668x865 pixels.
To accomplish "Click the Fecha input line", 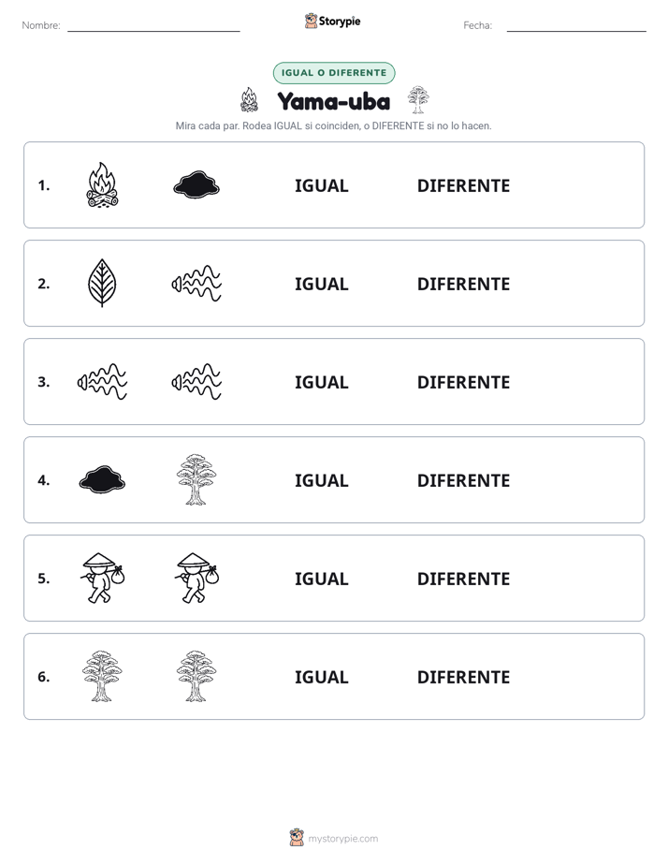I will point(576,25).
